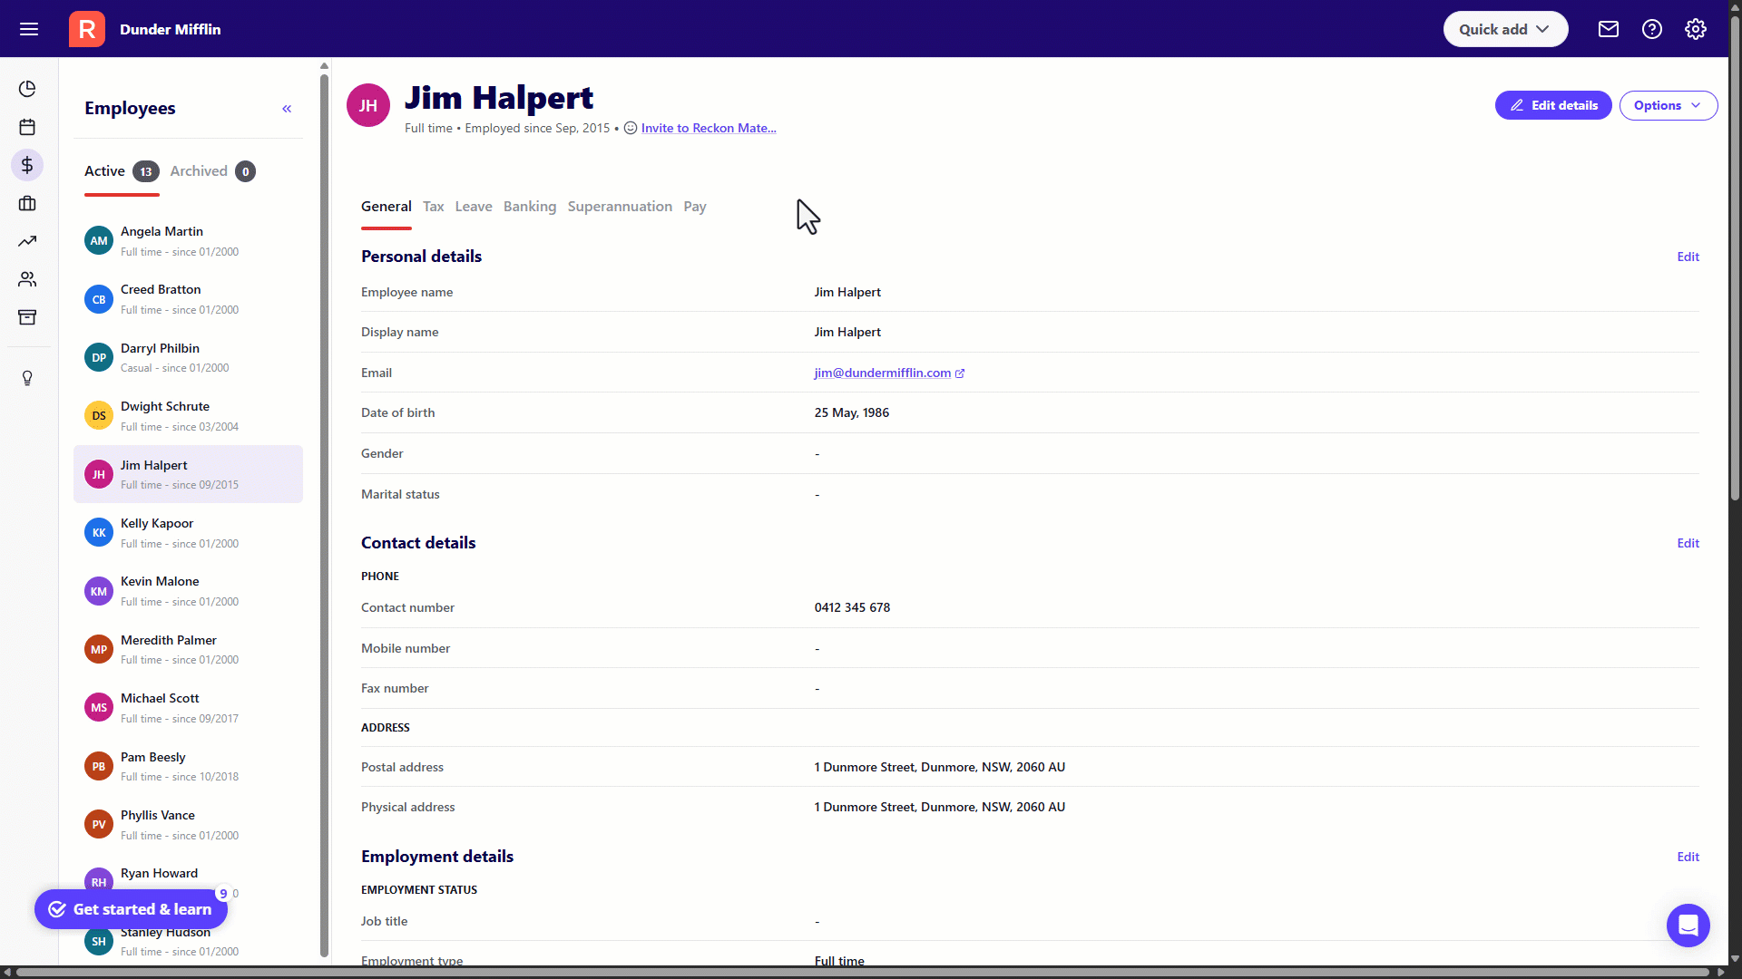Open the General tab
Viewport: 1742px width, 979px height.
click(x=387, y=207)
